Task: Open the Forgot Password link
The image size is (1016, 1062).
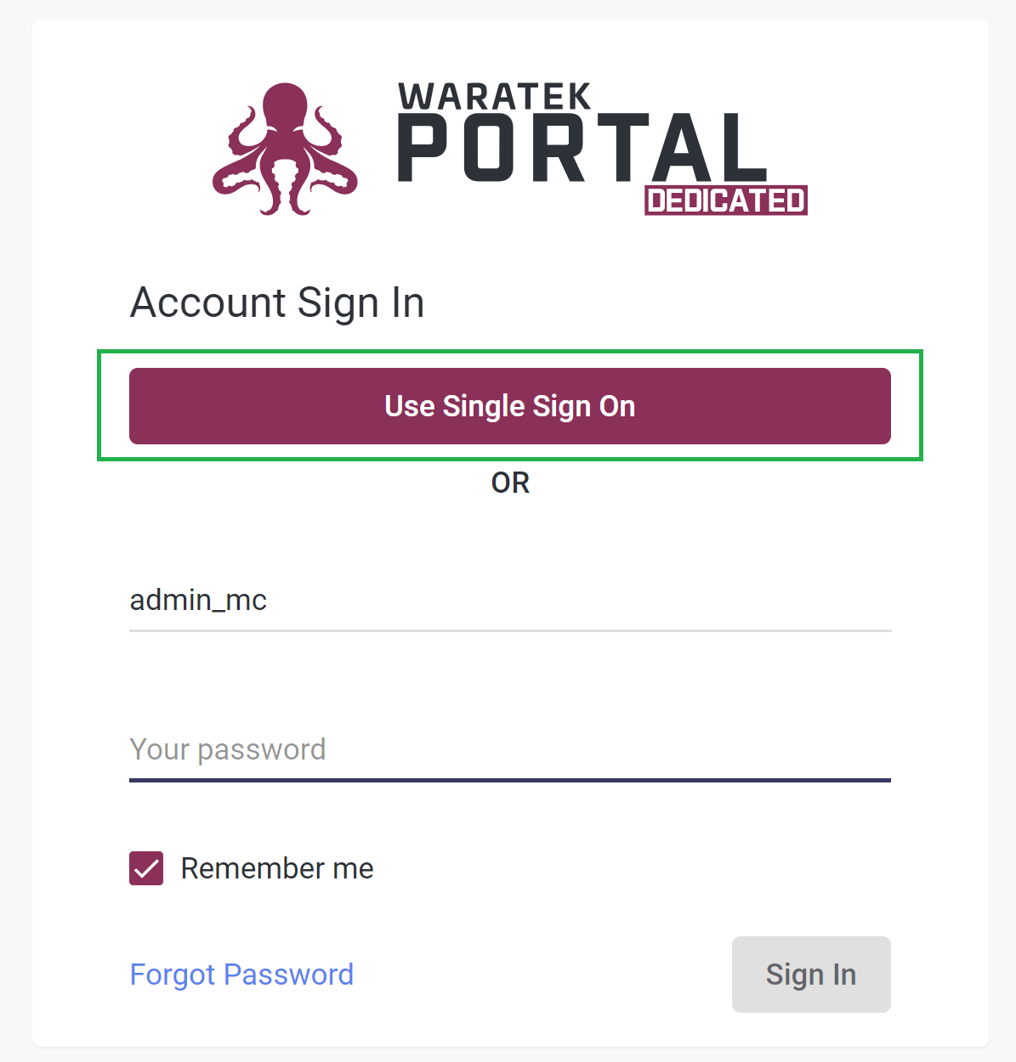Action: tap(241, 974)
